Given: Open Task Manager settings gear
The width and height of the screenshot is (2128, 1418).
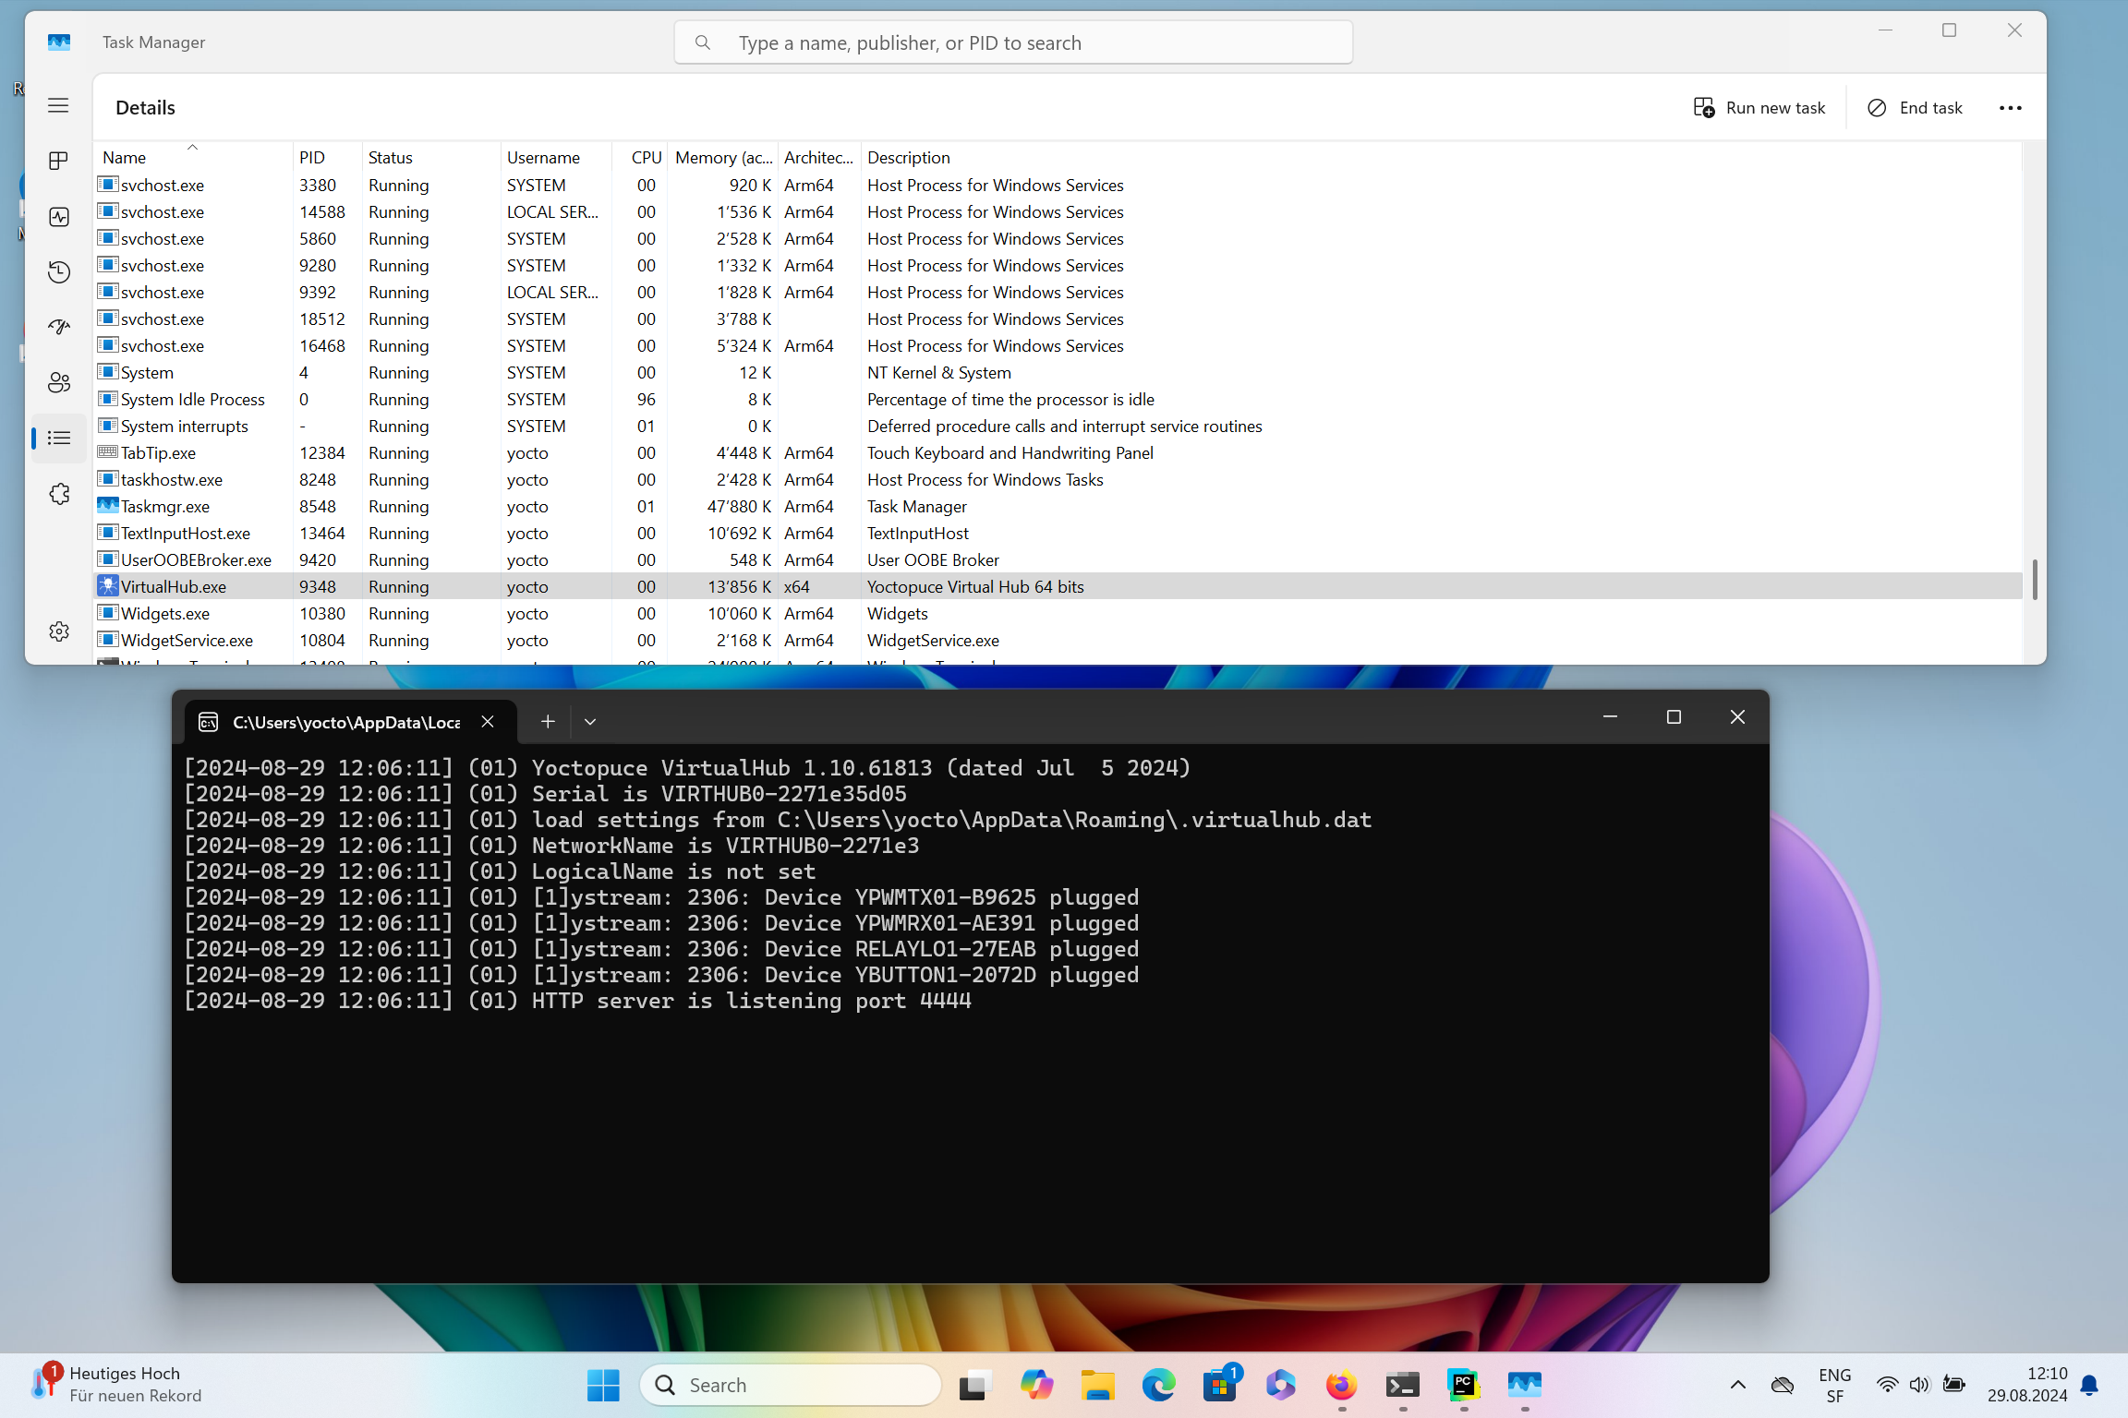Looking at the screenshot, I should [x=58, y=631].
